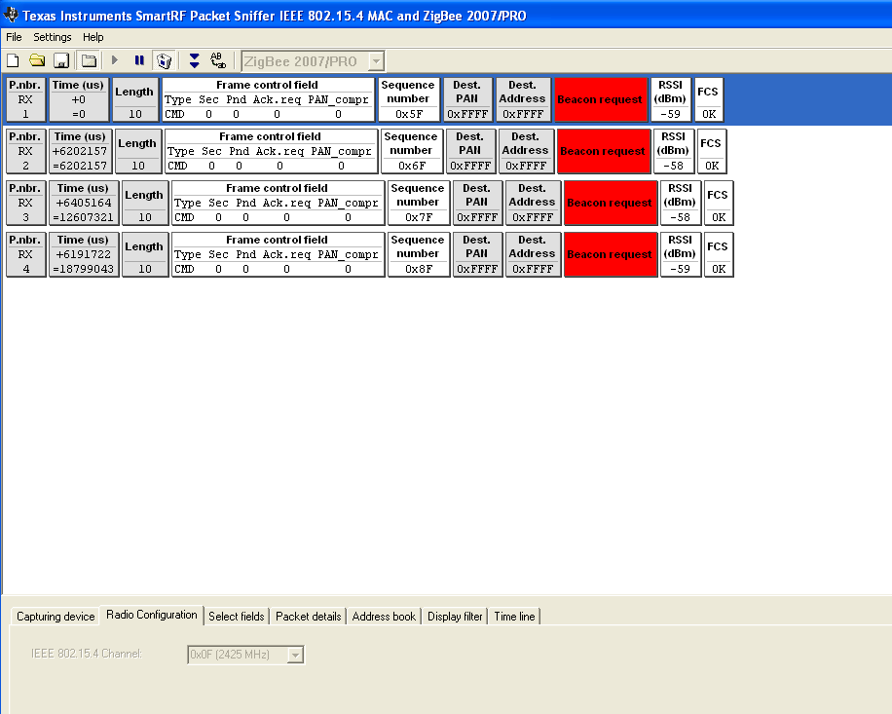
Task: Select packet 3 P.nbr. cell
Action: pyautogui.click(x=25, y=204)
